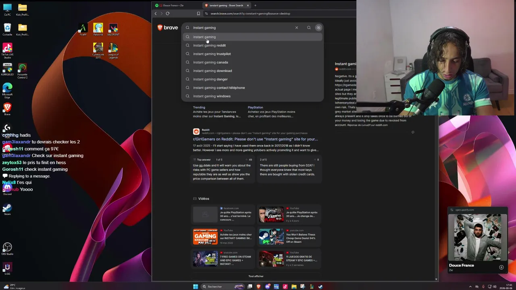The image size is (516, 290).
Task: Click the Brave logo on search page
Action: [168, 28]
